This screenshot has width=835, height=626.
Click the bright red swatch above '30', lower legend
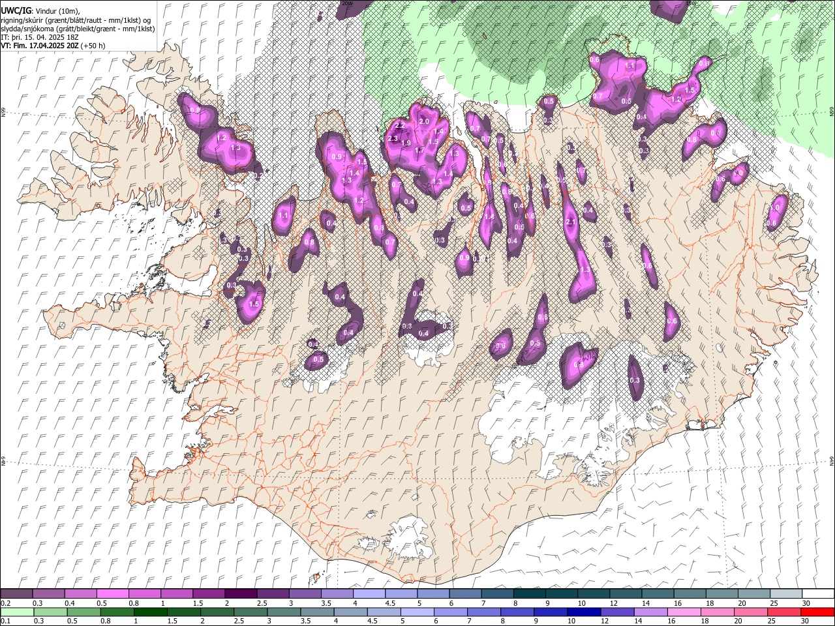816,612
